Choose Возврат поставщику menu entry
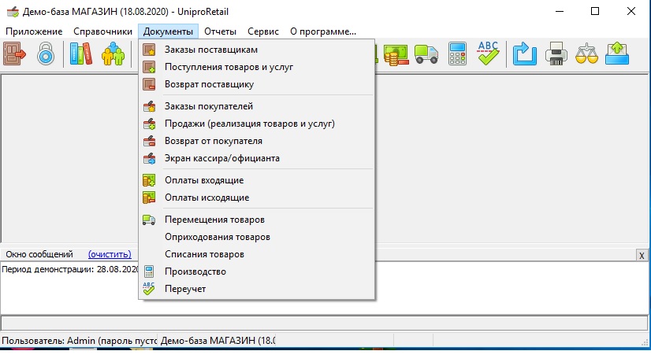The width and height of the screenshot is (651, 362). coord(257,84)
